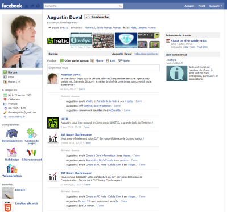The height and width of the screenshot is (212, 227).
Task: Click the HTML5 Création site web icon
Action: (x=7, y=206)
